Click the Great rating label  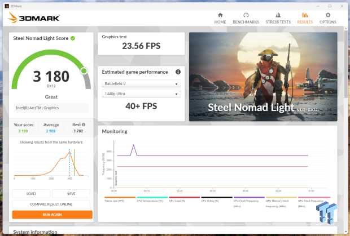point(51,97)
